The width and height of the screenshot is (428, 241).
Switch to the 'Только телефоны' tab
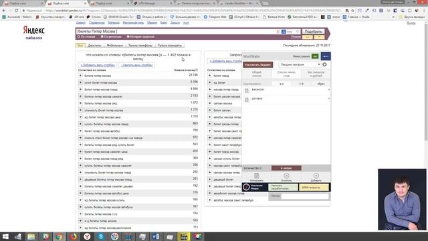pos(140,46)
